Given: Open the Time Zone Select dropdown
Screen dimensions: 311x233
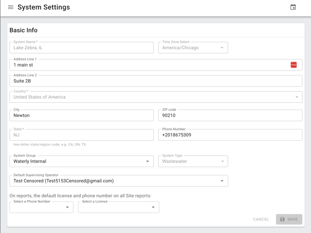Looking at the screenshot, I should pyautogui.click(x=193, y=48).
